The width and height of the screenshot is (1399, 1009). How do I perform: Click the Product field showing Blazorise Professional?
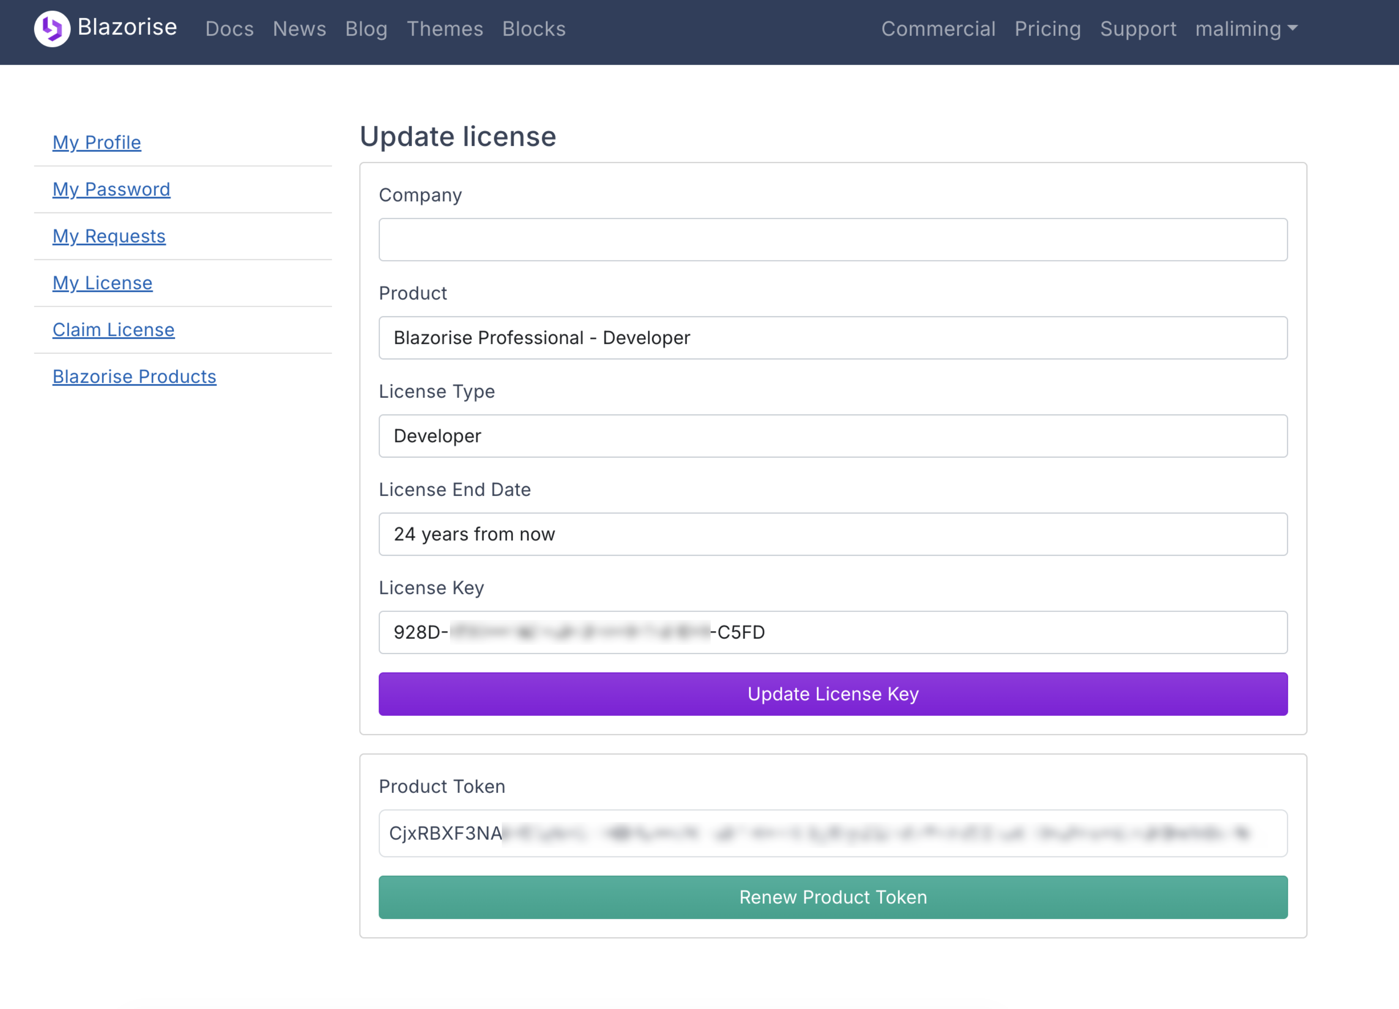click(833, 337)
